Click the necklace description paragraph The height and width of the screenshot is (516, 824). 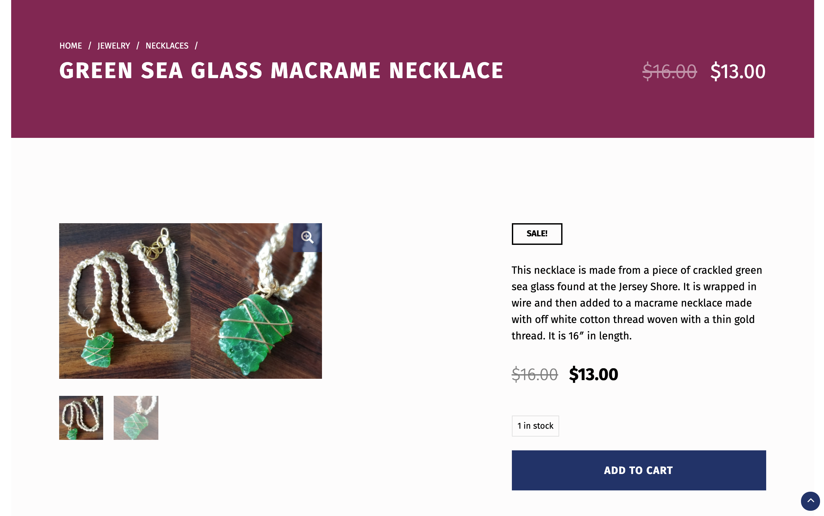(x=636, y=303)
